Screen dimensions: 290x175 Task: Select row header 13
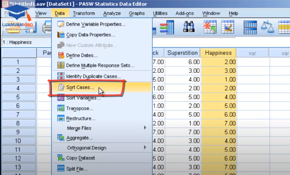click(x=19, y=167)
